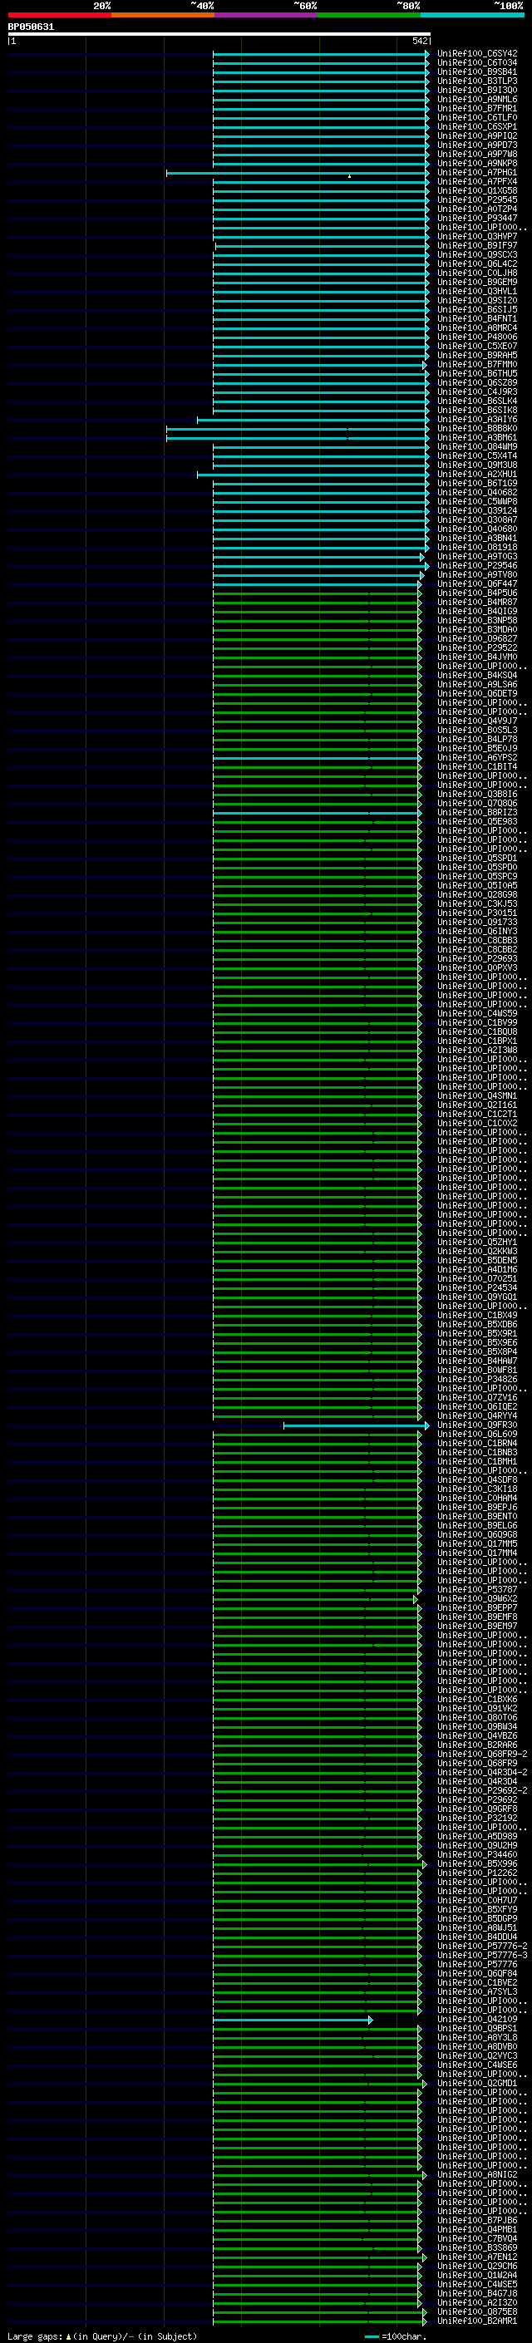This screenshot has height=2343, width=532.
Task: Open hit UniRef100_C6T034
Action: pyautogui.click(x=476, y=63)
